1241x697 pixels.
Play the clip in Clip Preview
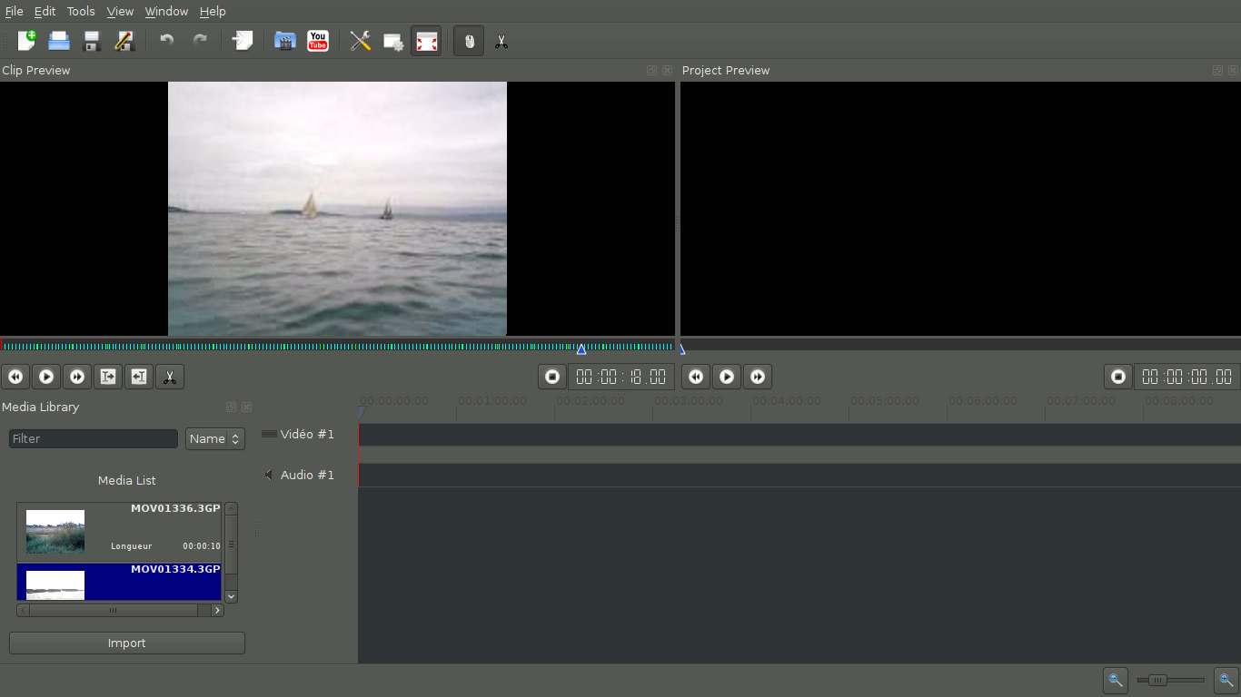46,377
